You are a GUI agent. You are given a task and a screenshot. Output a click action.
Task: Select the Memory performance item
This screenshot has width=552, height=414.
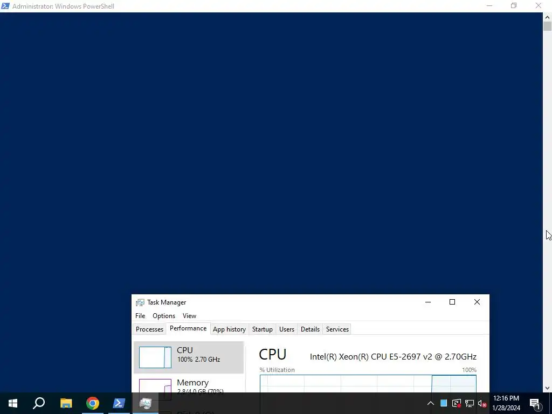(x=189, y=384)
